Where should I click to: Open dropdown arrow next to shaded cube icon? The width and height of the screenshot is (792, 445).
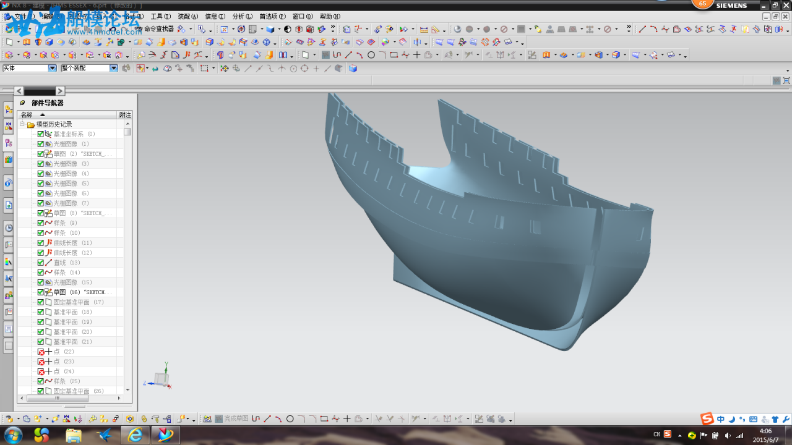click(x=279, y=29)
